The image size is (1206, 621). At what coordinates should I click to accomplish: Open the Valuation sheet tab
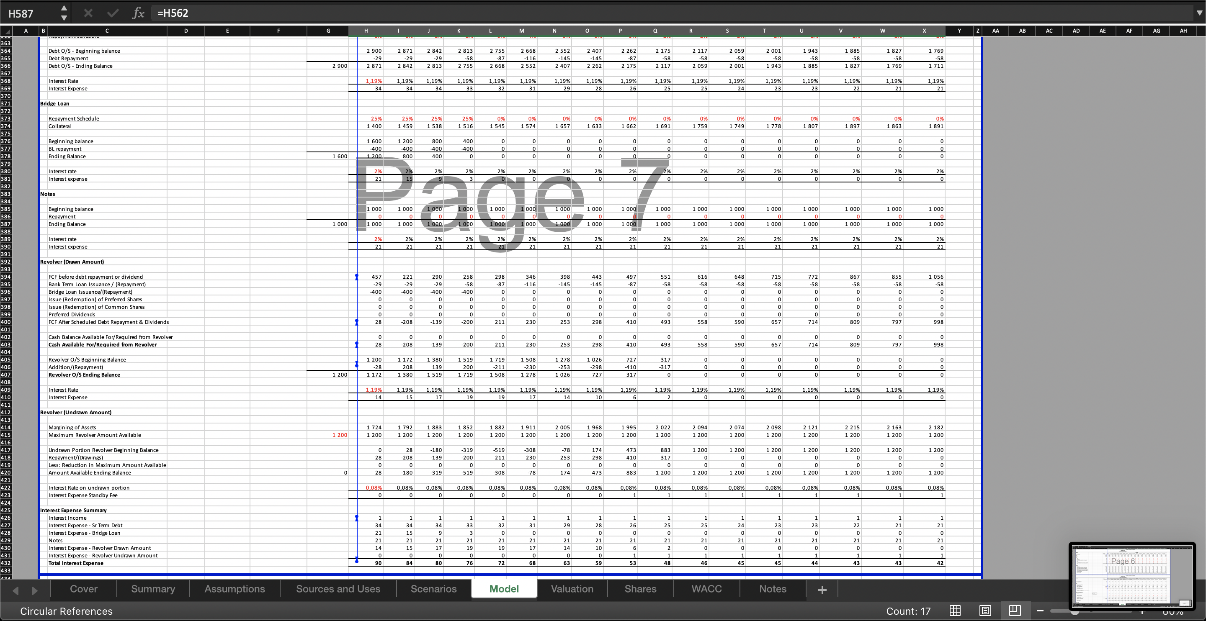point(572,589)
